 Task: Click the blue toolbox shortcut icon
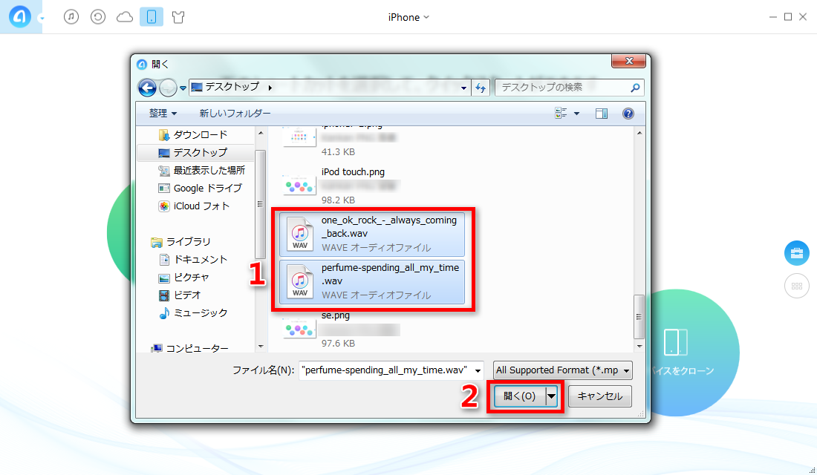[797, 253]
